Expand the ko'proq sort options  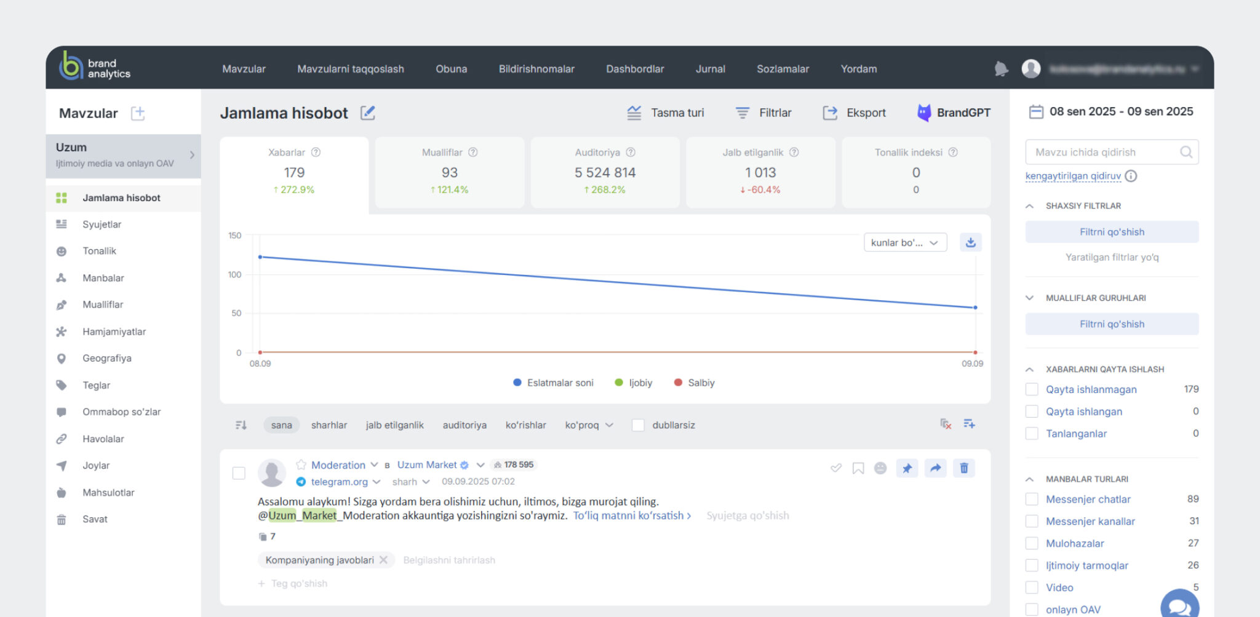589,425
